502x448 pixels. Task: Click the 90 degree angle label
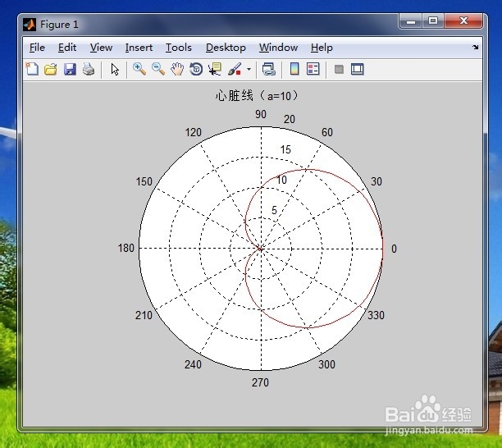pyautogui.click(x=261, y=114)
